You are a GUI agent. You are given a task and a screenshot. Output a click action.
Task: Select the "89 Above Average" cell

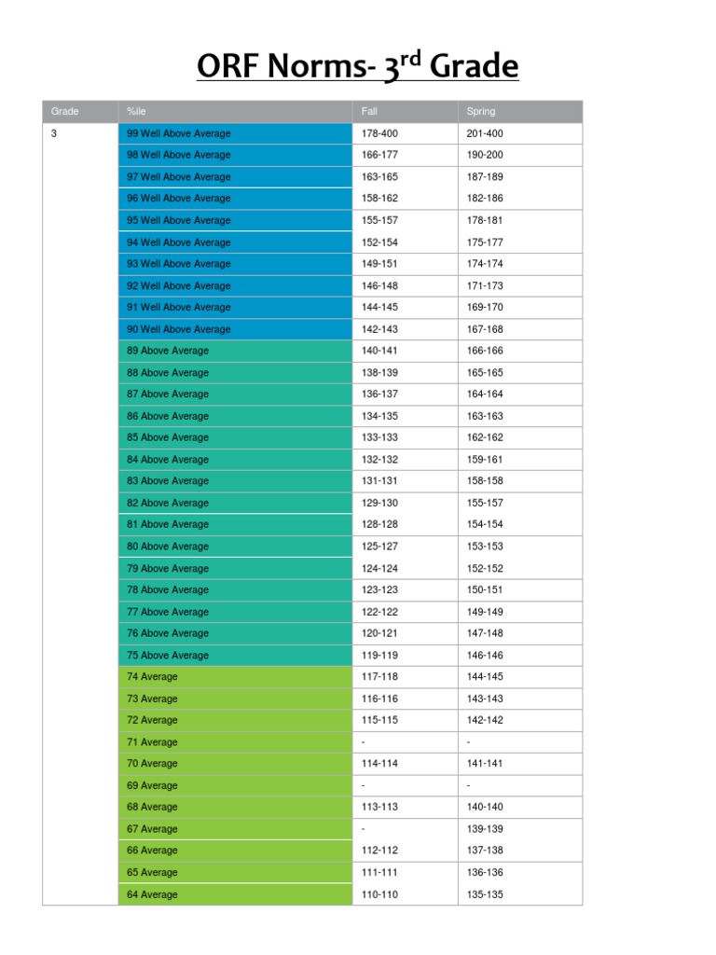tap(168, 351)
